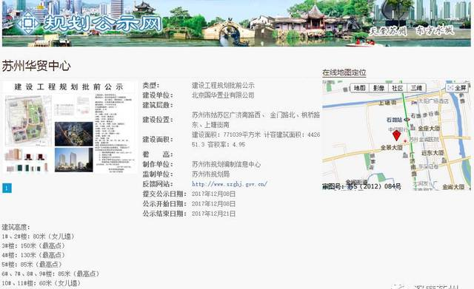Click the site plan drawing thumbnail
The width and height of the screenshot is (474, 289).
pos(28,120)
